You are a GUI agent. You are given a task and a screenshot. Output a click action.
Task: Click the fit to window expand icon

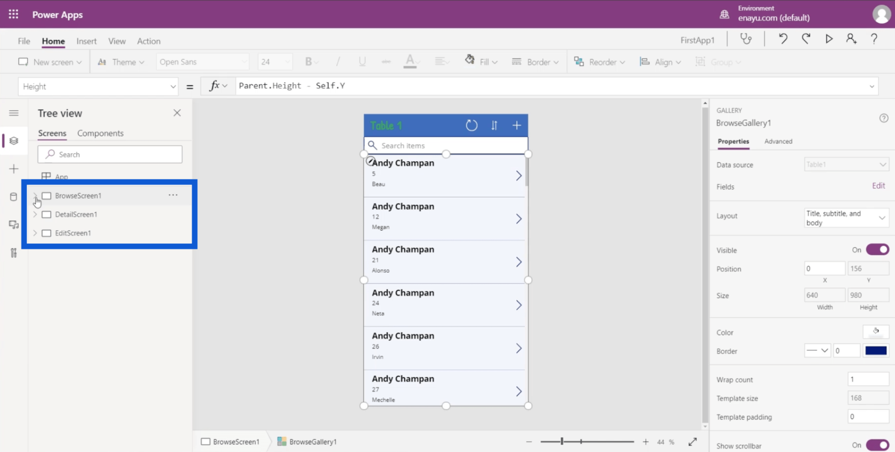click(693, 442)
